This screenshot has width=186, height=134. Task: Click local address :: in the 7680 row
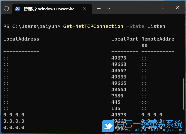click(6, 96)
